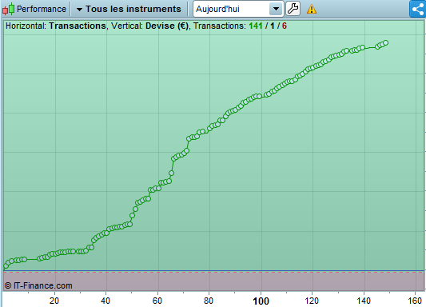Click the 60 label on x-axis
426x307 pixels.
(x=157, y=301)
